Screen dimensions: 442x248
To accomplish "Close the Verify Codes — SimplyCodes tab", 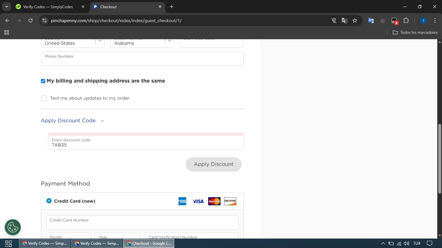I will pyautogui.click(x=83, y=7).
